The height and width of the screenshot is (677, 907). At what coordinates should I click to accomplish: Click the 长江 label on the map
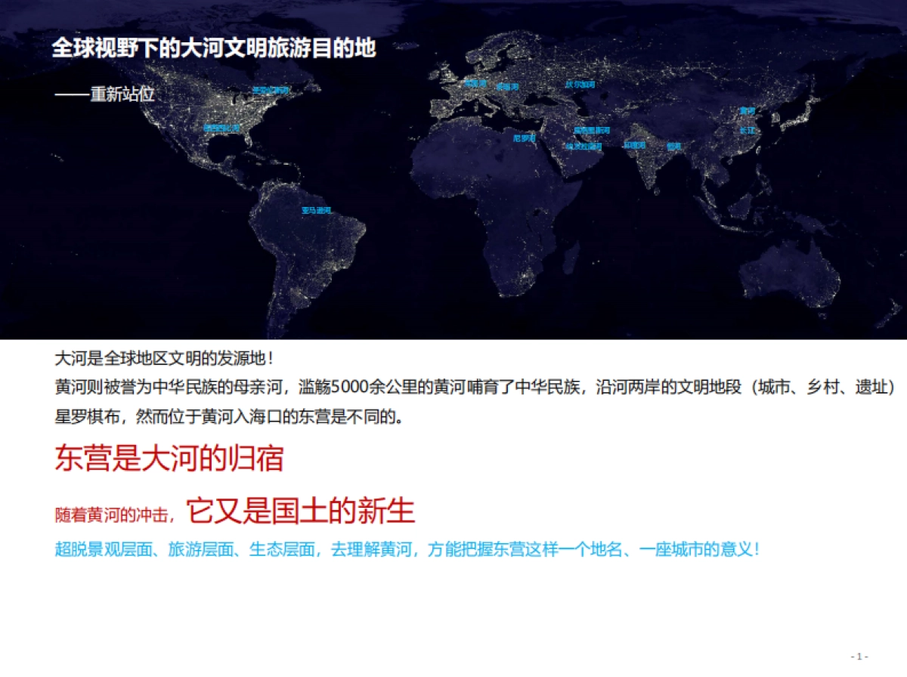[x=747, y=130]
